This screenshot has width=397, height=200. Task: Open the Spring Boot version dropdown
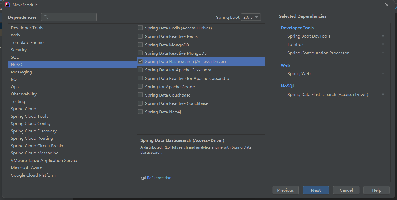[x=251, y=17]
